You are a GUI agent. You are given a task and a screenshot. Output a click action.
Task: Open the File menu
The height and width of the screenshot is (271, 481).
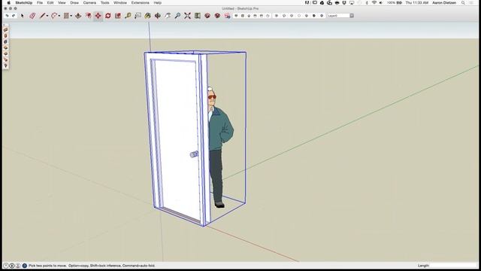[40, 3]
